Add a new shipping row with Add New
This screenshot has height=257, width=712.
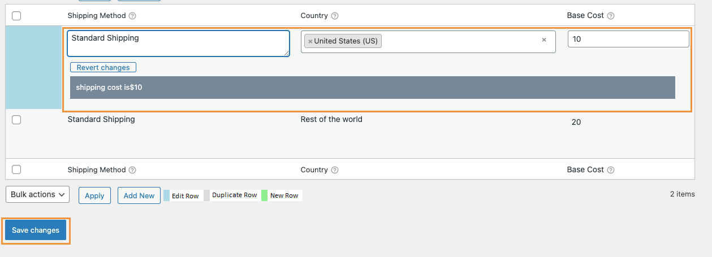tap(139, 195)
